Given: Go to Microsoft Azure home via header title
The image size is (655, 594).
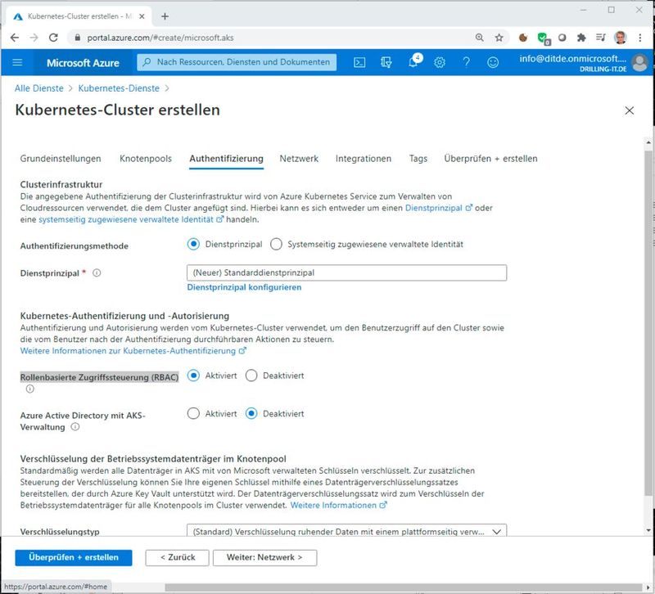Looking at the screenshot, I should (83, 63).
